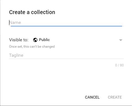Screen dimensions: 132x106
Task: Focus the Name input field
Action: pyautogui.click(x=66, y=23)
